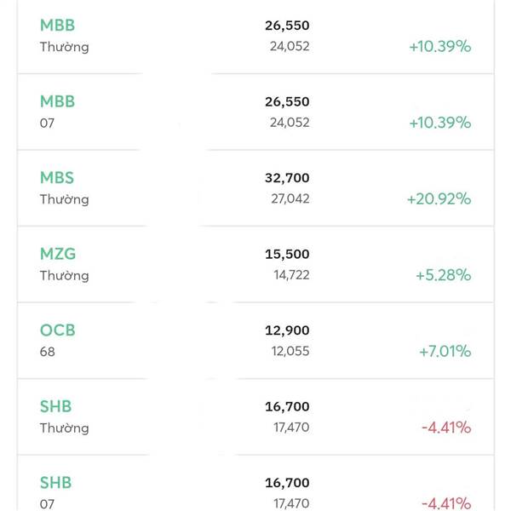Tap the +7.01% change for OCB

pyautogui.click(x=443, y=351)
